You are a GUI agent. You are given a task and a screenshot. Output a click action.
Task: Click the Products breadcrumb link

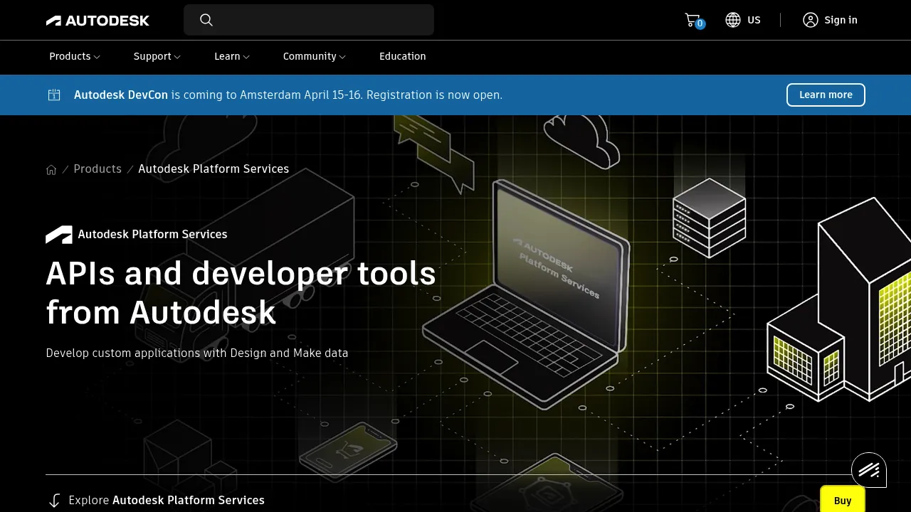click(x=98, y=169)
